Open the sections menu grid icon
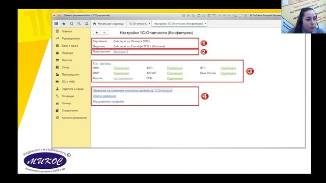 (x=56, y=24)
